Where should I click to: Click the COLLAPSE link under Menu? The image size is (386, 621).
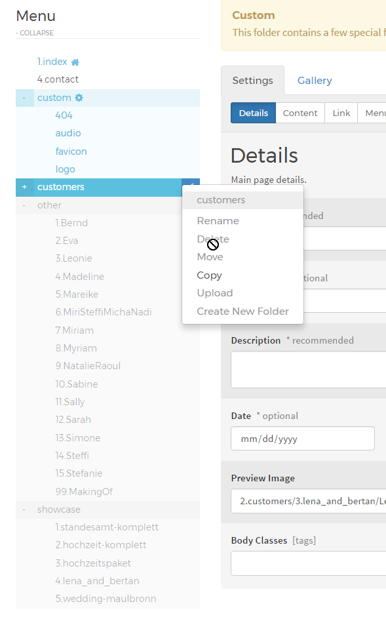35,33
